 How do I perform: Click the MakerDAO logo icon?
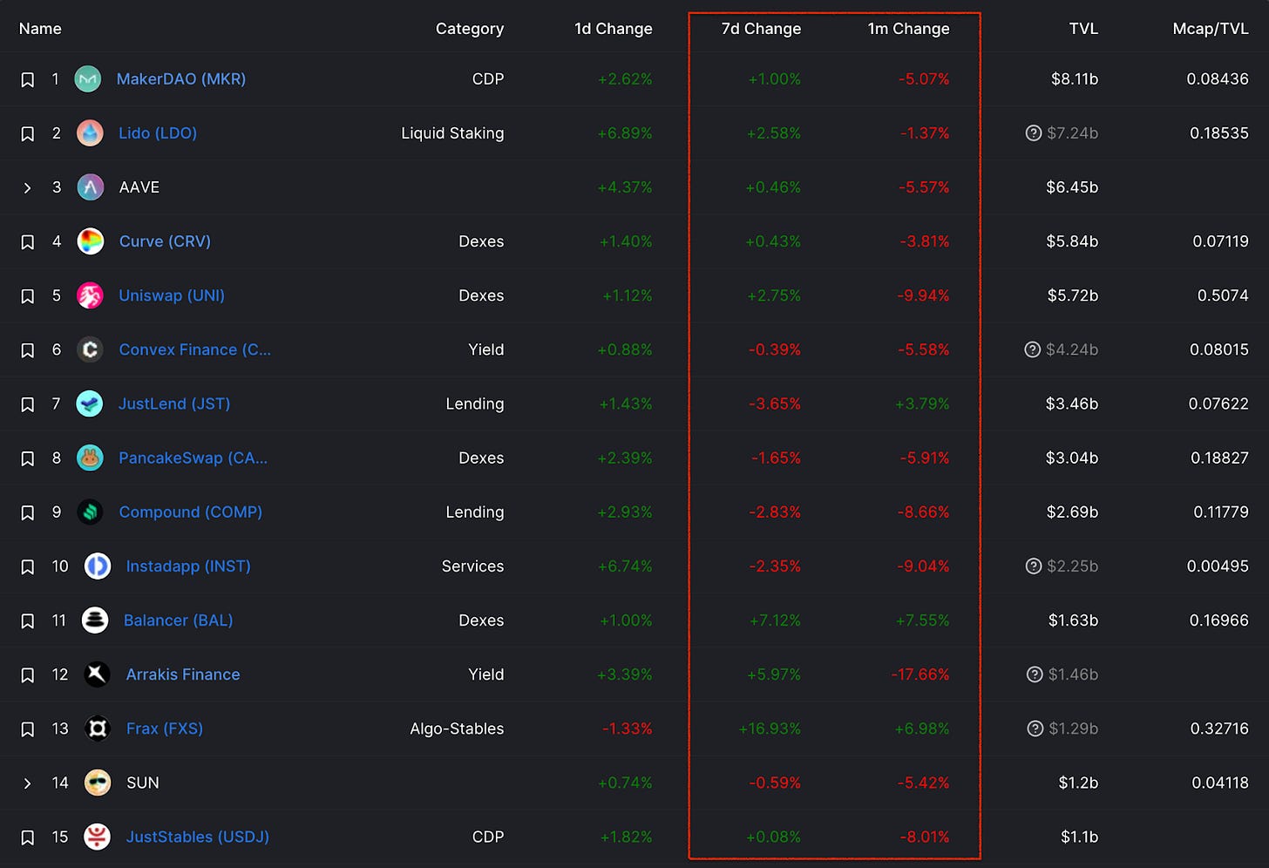click(88, 79)
